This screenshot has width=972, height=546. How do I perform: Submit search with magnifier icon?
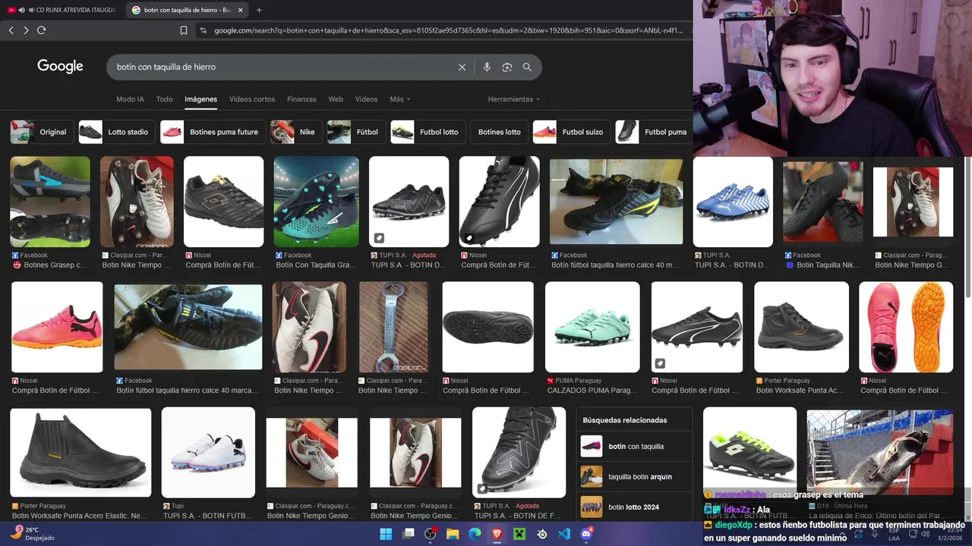527,67
